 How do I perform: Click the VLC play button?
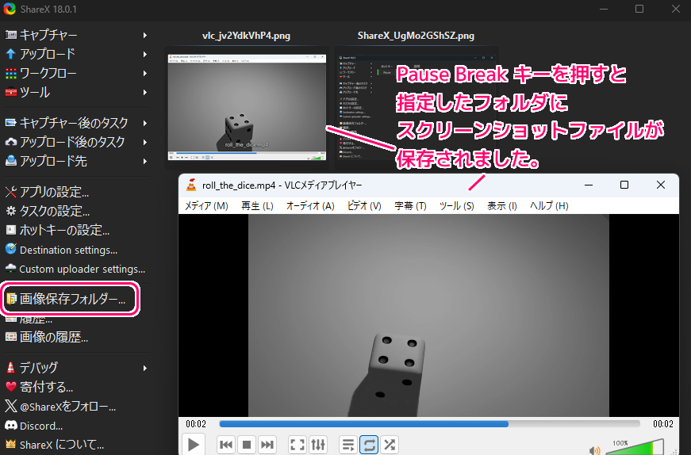[x=194, y=444]
